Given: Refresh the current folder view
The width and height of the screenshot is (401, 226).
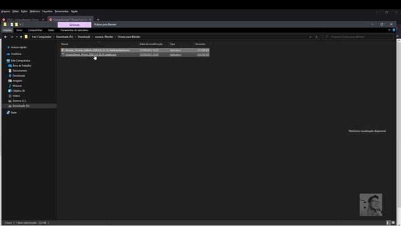Looking at the screenshot, I should click(x=316, y=37).
